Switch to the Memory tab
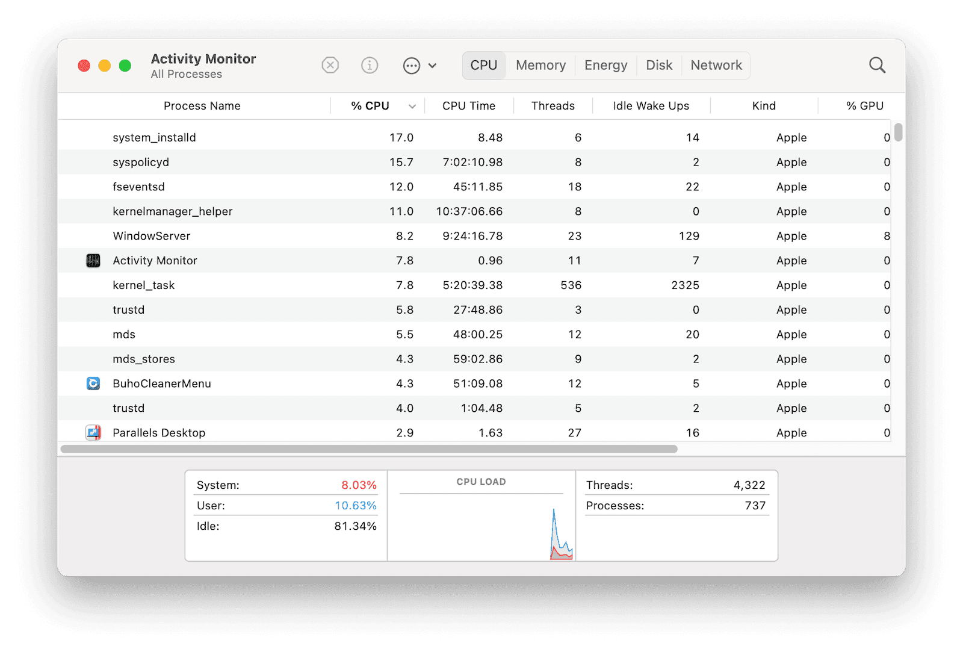The height and width of the screenshot is (652, 963). [x=540, y=65]
